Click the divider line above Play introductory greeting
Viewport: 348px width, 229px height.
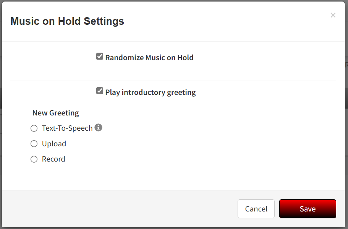(173, 80)
